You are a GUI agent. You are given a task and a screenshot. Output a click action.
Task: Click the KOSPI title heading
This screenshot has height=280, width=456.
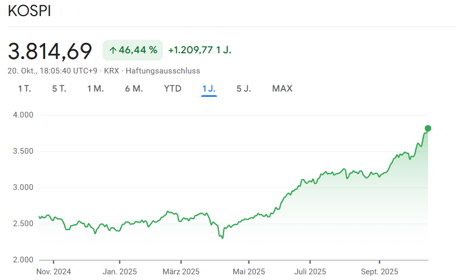coord(30,11)
